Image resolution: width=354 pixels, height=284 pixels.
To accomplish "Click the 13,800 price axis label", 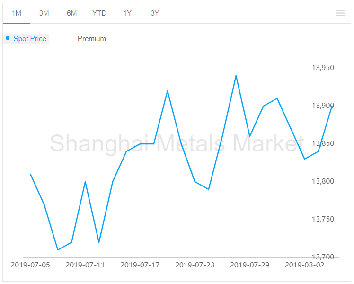I will 323,181.
